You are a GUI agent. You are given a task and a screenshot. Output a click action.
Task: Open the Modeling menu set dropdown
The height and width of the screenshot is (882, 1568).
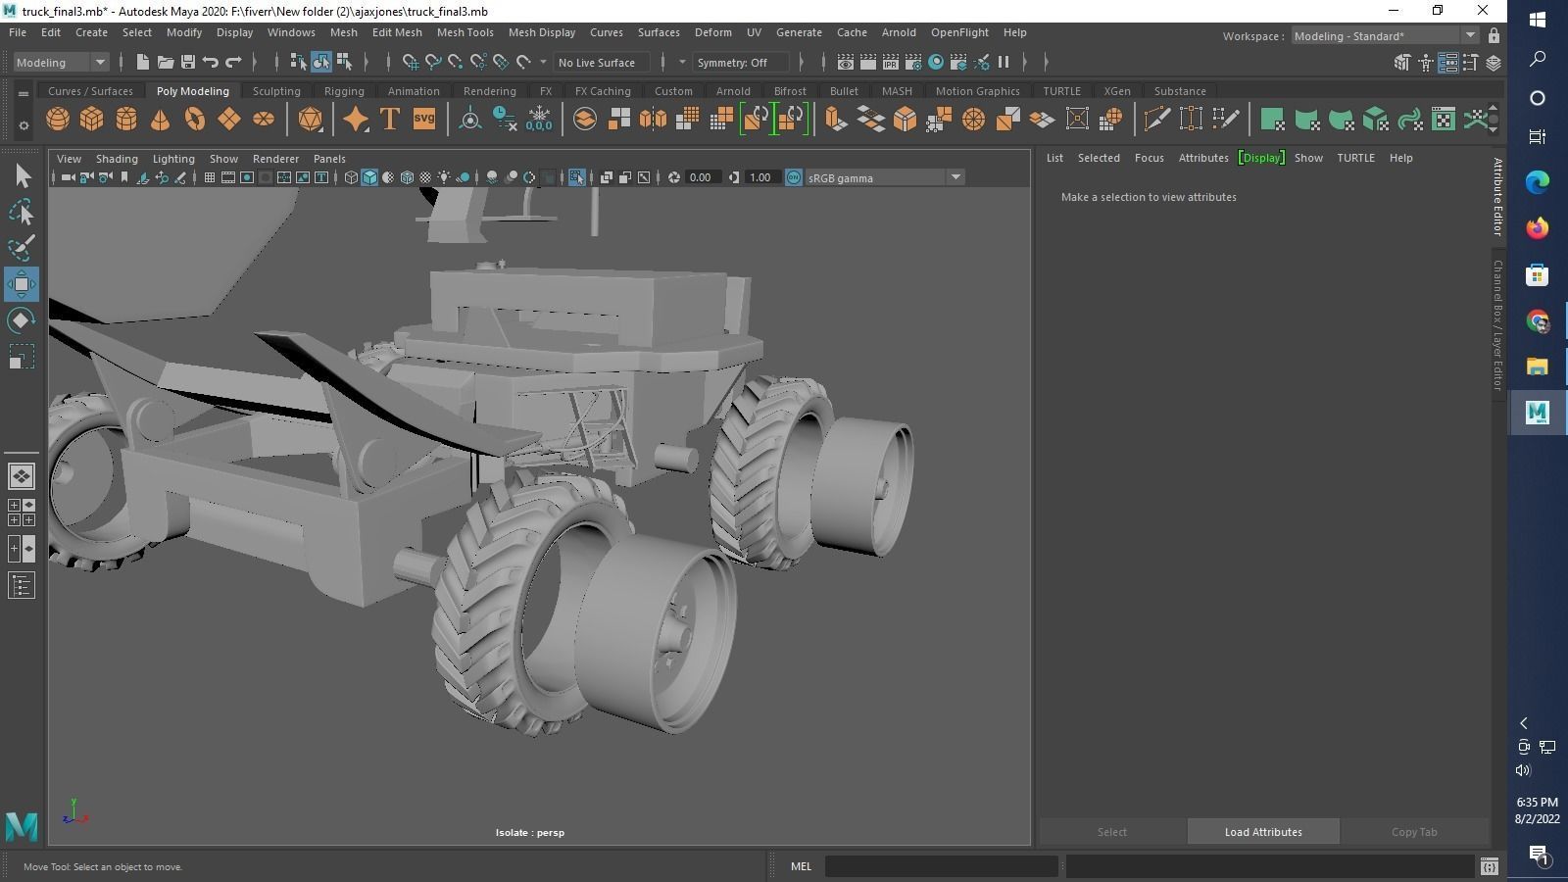click(x=61, y=62)
